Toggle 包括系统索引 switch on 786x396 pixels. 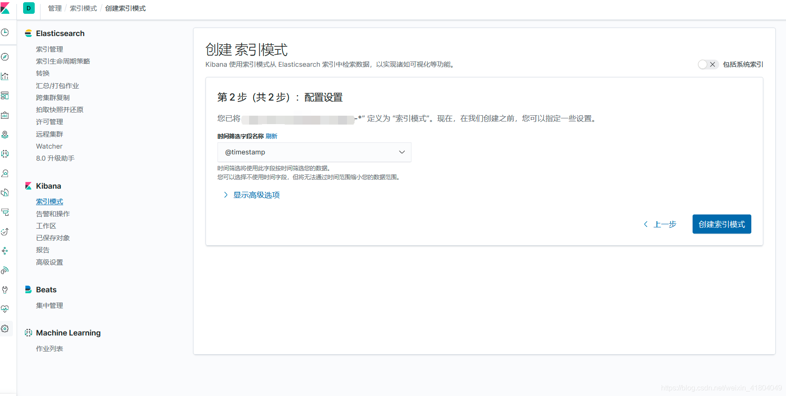(x=708, y=65)
